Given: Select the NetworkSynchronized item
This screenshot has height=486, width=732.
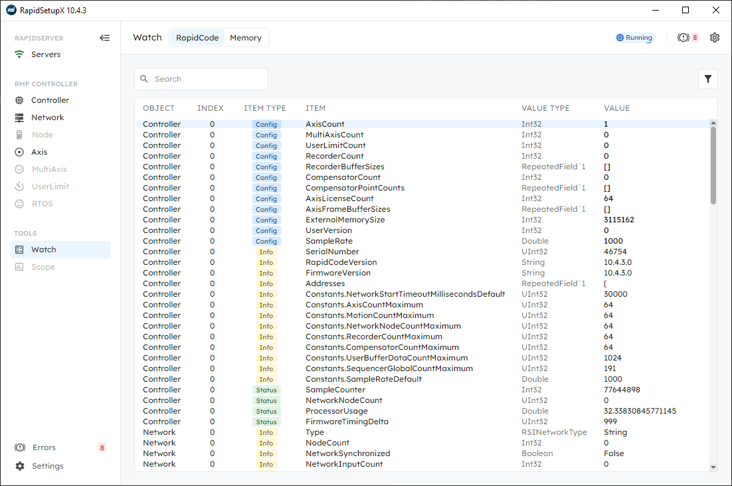Looking at the screenshot, I should pos(348,453).
